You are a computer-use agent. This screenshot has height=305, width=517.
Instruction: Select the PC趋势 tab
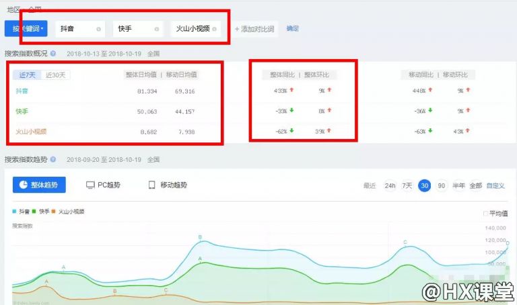(x=103, y=185)
